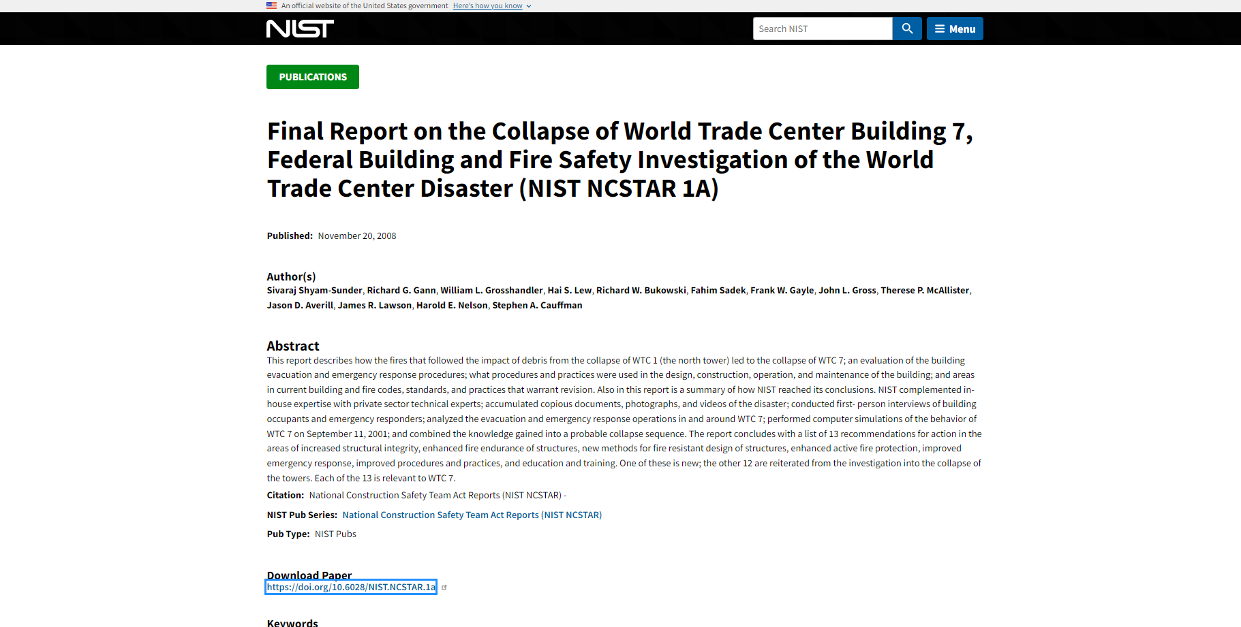Image resolution: width=1241 pixels, height=627 pixels.
Task: Click the Author(s) heading
Action: point(291,276)
